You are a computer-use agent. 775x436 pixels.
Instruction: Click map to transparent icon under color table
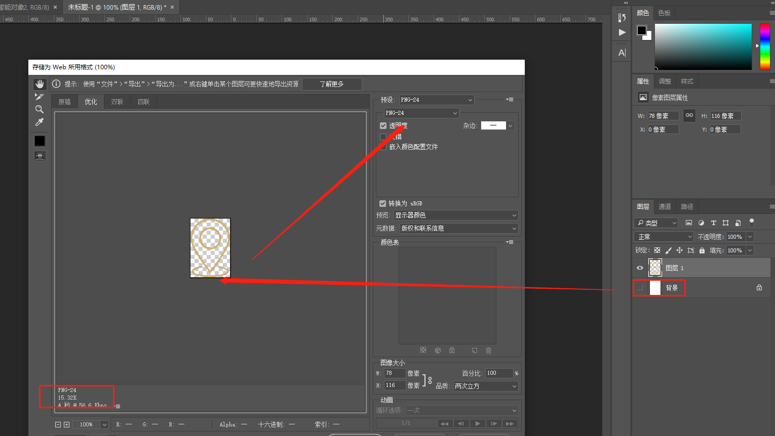click(x=423, y=350)
